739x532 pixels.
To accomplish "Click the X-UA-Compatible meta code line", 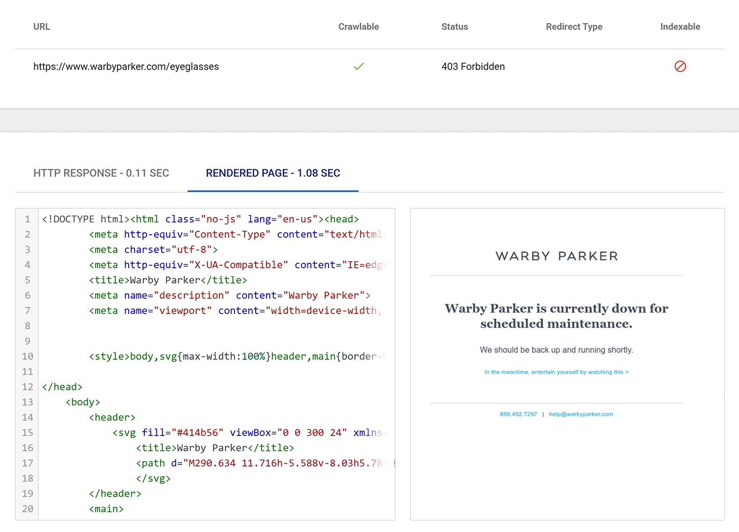I will [239, 265].
